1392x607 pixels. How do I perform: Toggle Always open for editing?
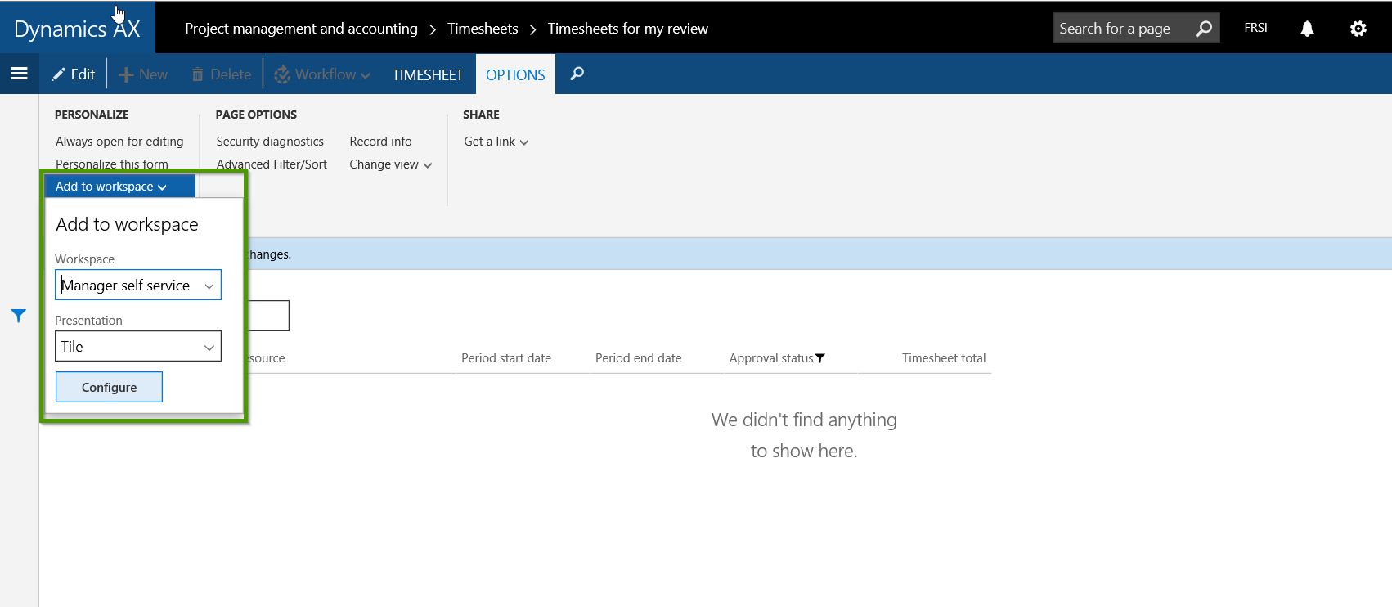[x=119, y=142]
